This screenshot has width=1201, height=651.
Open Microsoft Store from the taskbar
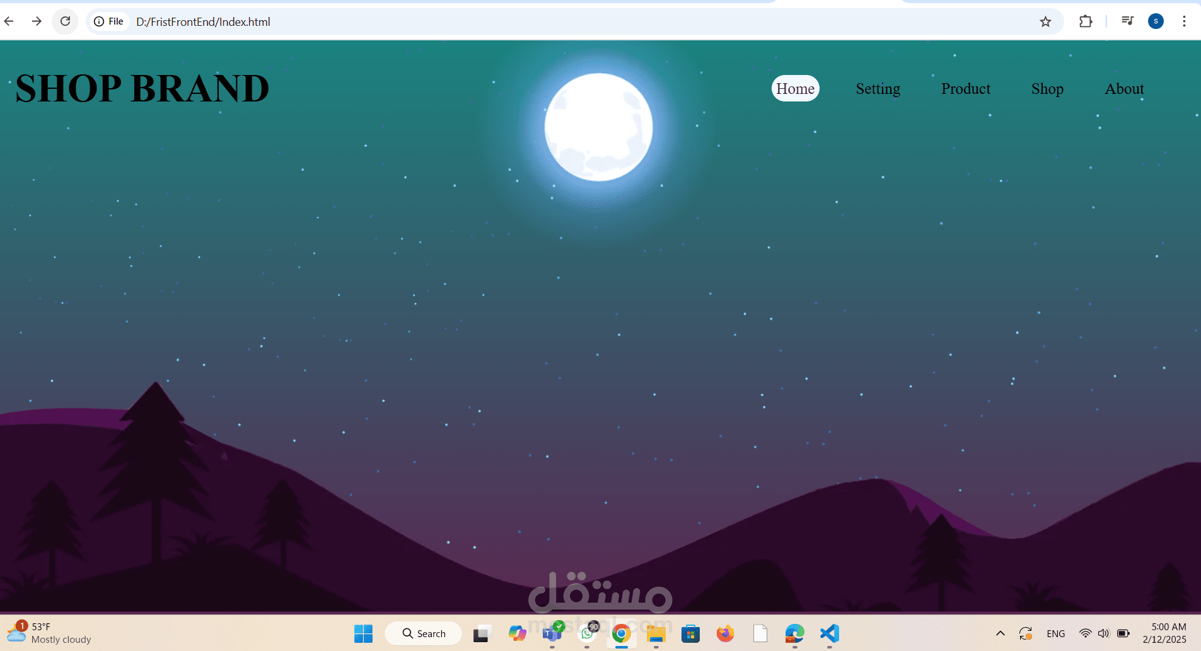point(690,633)
